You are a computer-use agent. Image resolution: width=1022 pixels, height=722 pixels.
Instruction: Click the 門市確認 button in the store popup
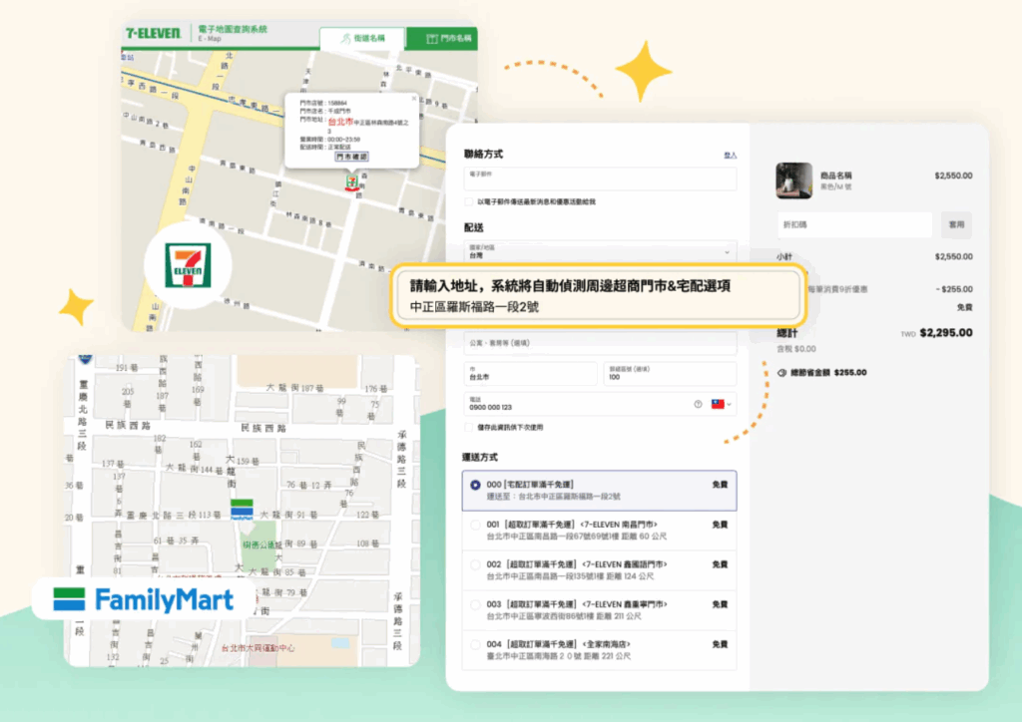tap(351, 157)
